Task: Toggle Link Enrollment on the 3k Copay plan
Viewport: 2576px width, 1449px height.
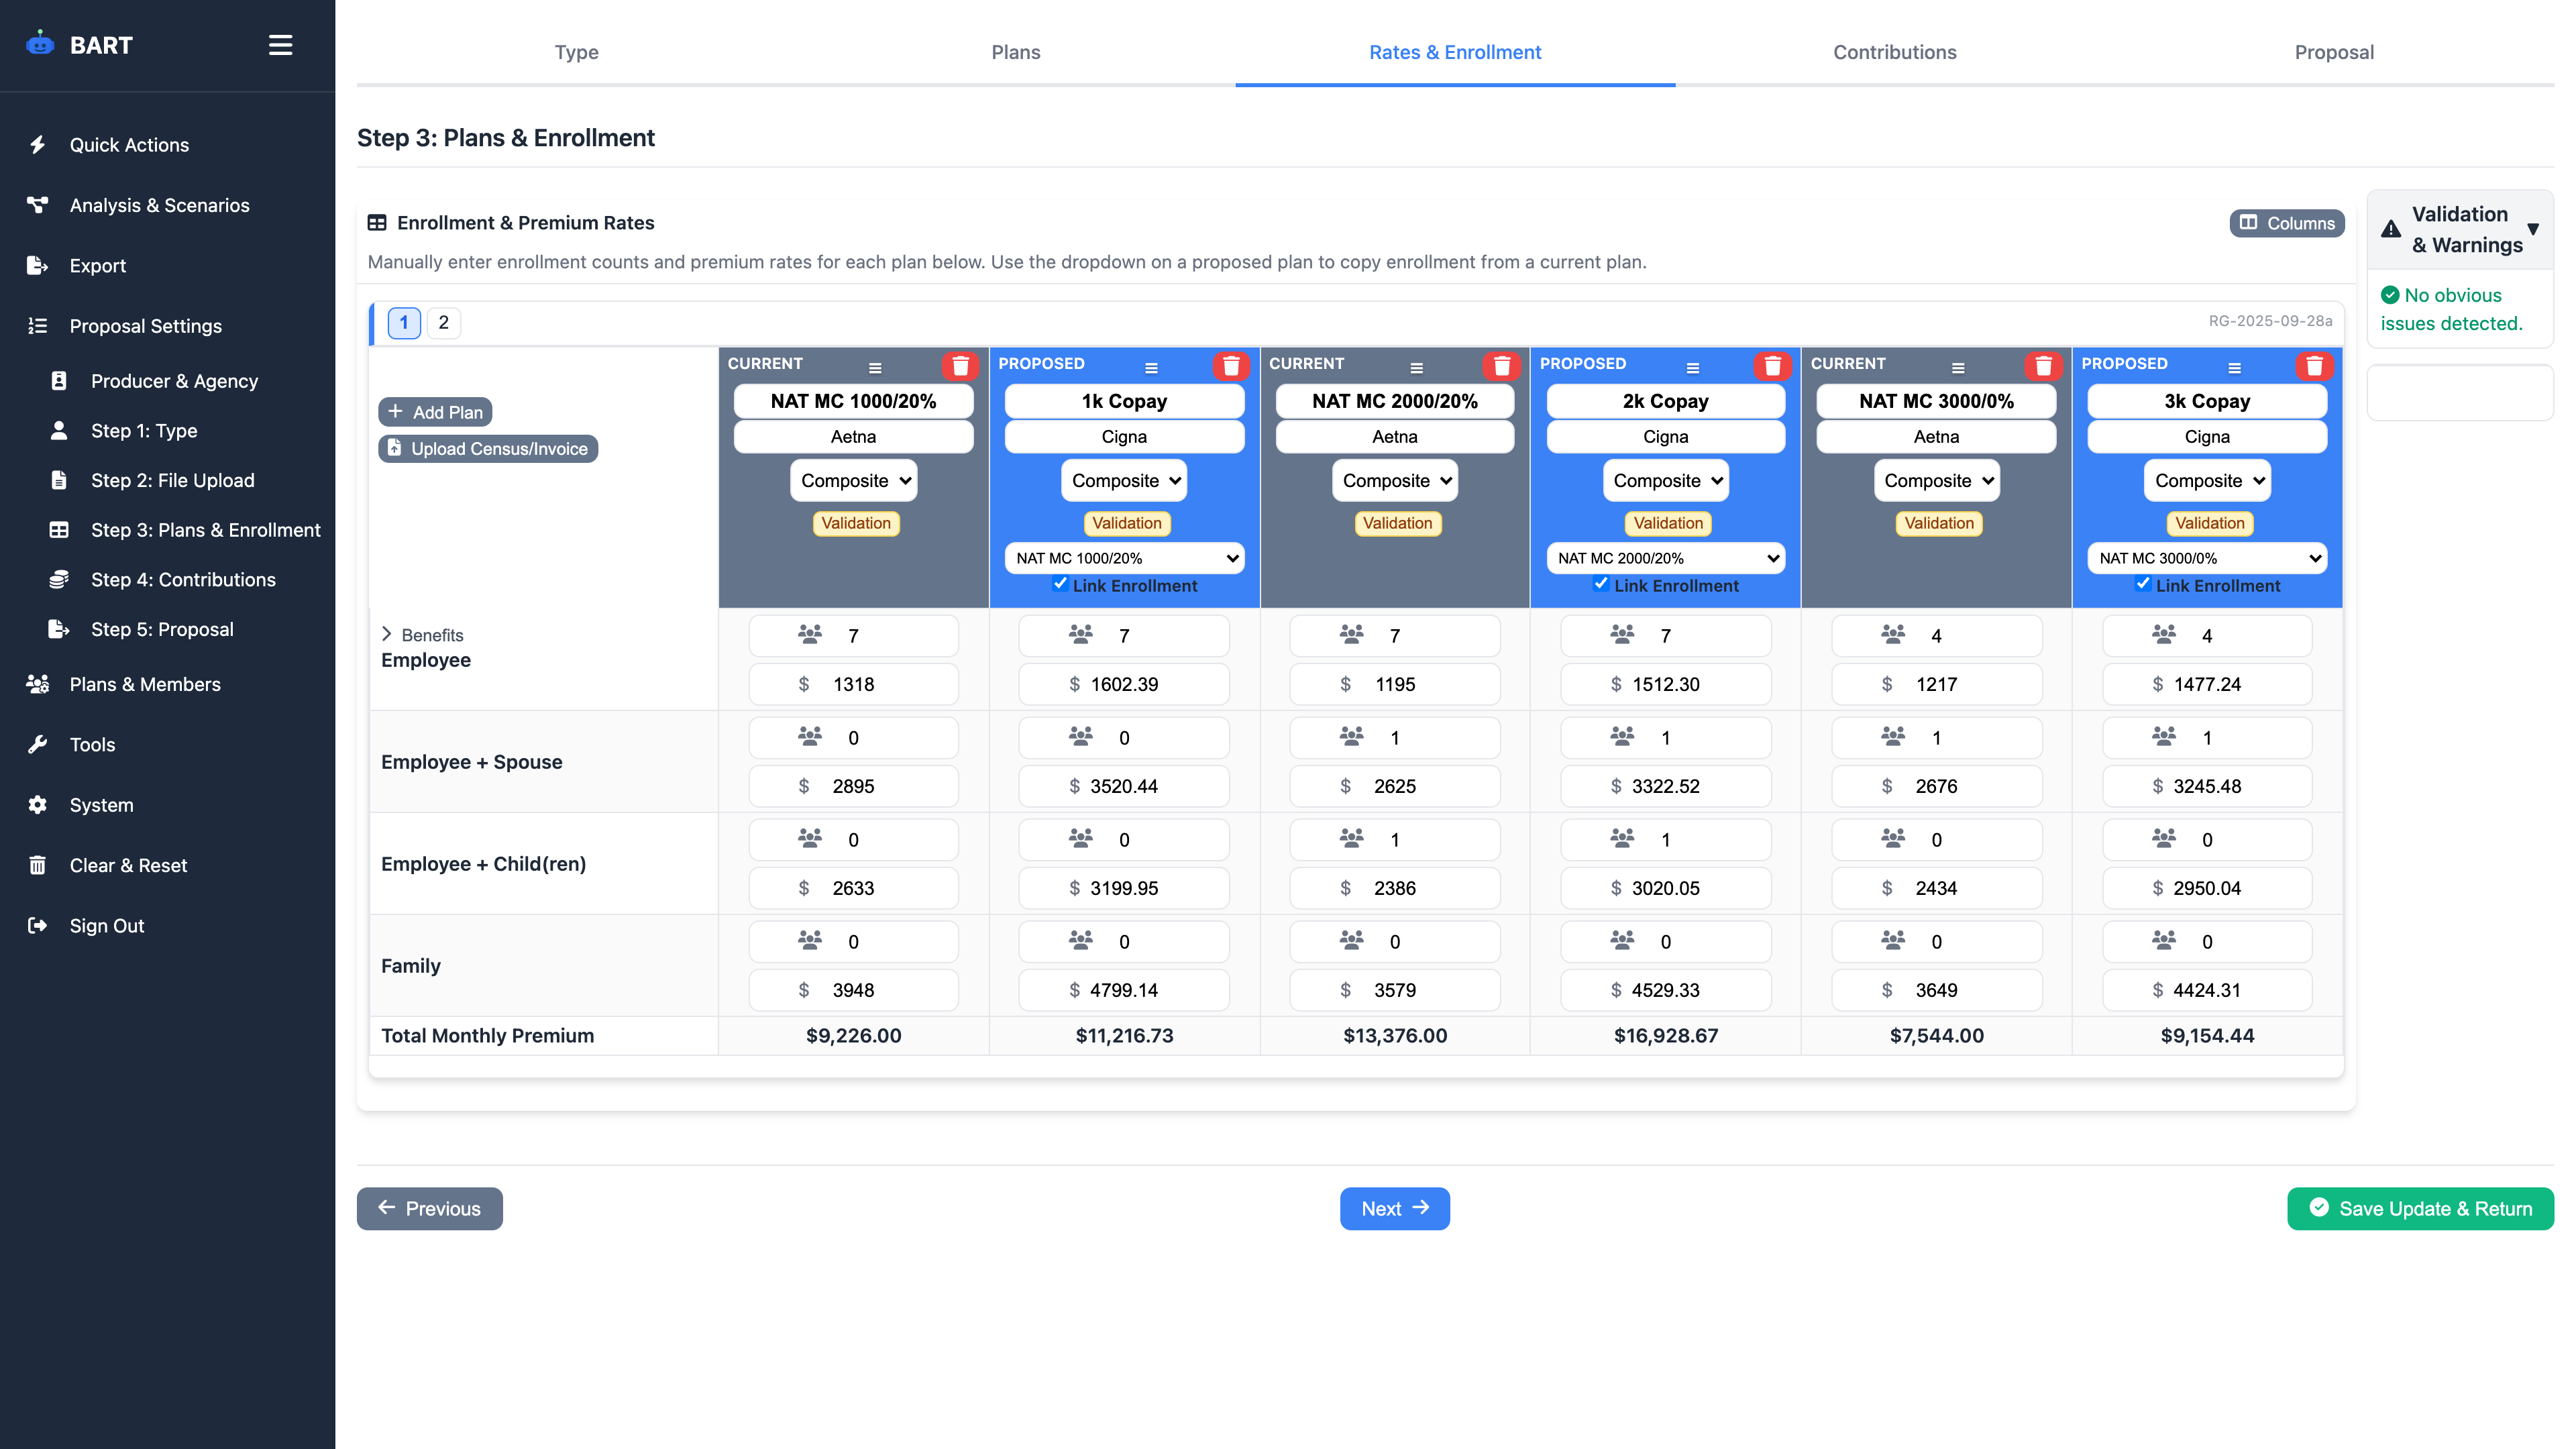Action: (x=2143, y=584)
